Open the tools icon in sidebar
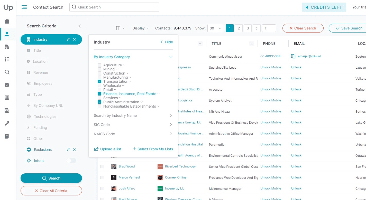The height and width of the screenshot is (200, 366). pyautogui.click(x=7, y=123)
